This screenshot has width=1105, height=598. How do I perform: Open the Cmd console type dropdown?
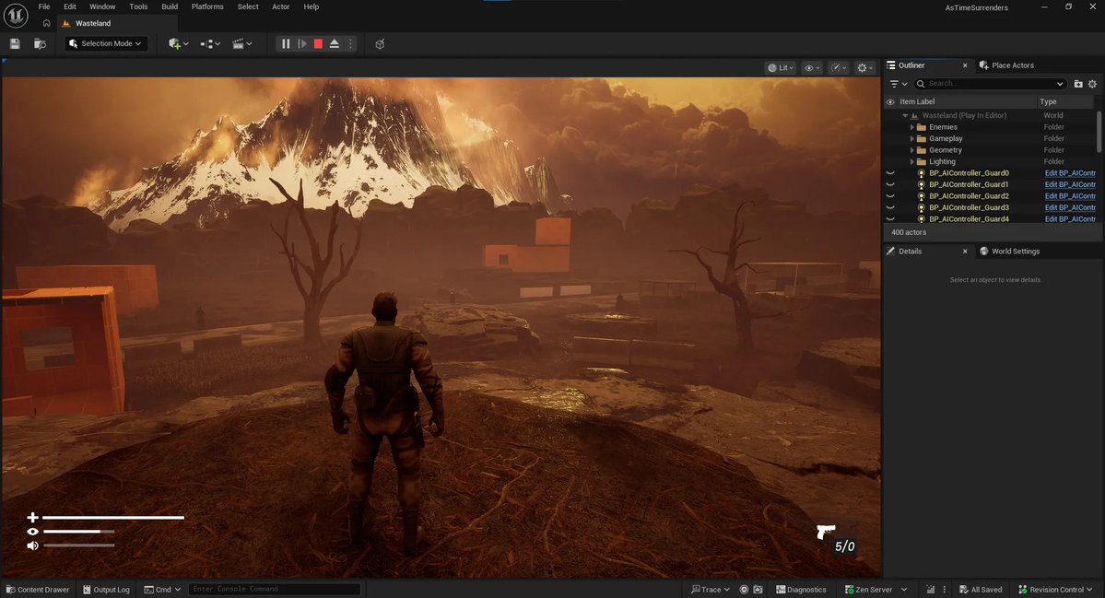click(162, 590)
